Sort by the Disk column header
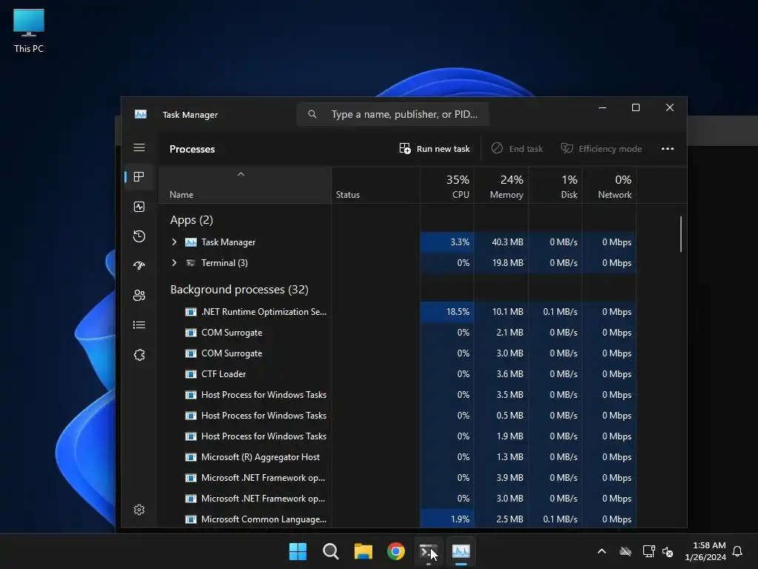 [555, 186]
